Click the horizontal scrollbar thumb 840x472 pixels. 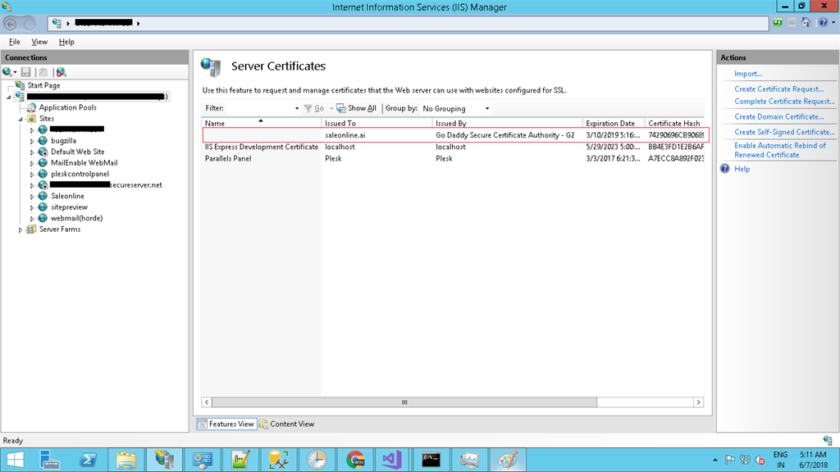[404, 402]
